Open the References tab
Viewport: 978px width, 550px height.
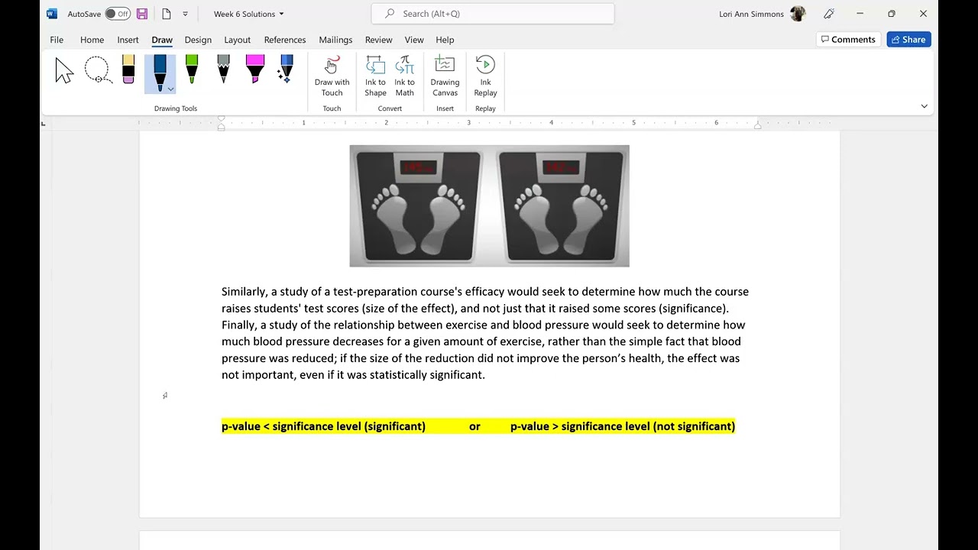285,40
